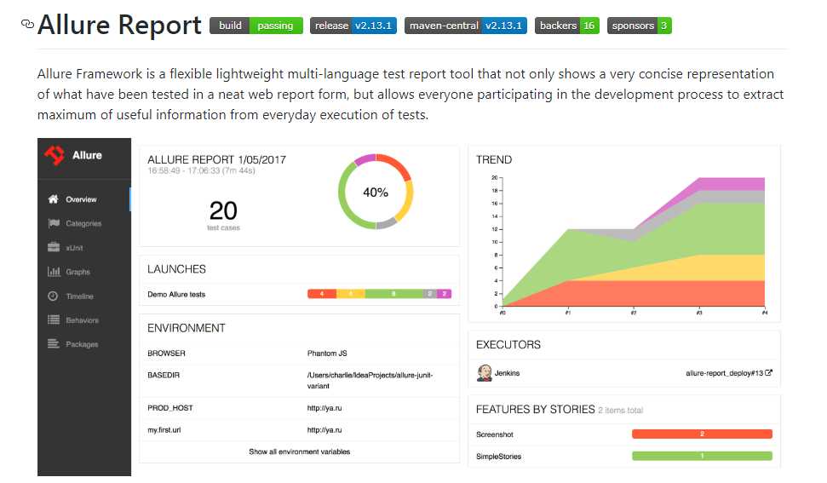Click the Graphs bar chart icon
Screen dimensions: 827x483
(54, 272)
